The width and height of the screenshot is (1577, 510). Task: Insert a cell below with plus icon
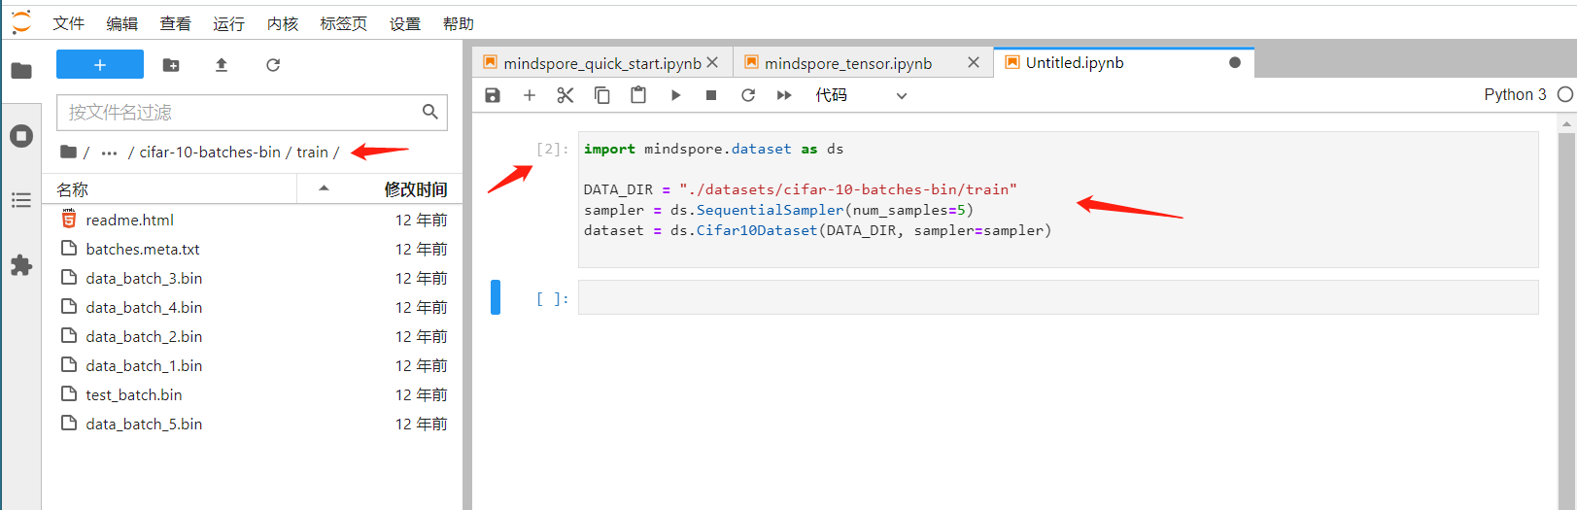pyautogui.click(x=530, y=95)
